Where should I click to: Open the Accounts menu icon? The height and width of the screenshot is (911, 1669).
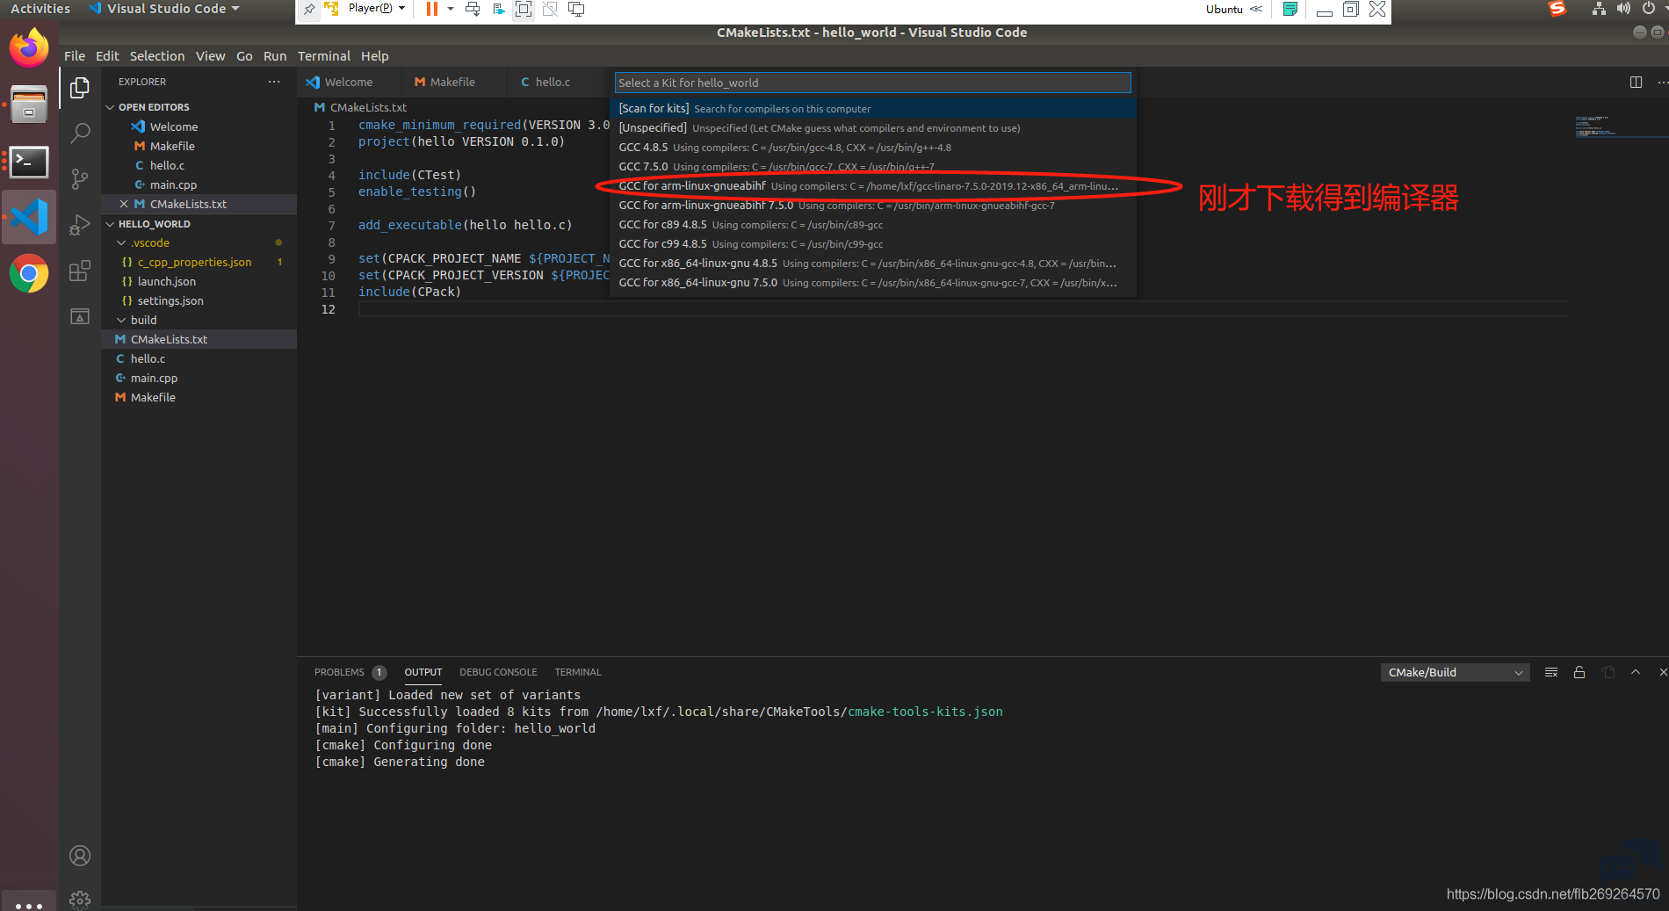click(80, 856)
